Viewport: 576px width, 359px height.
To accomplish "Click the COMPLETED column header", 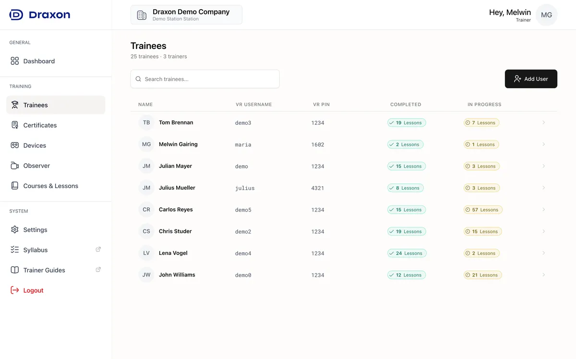I will click(x=406, y=105).
